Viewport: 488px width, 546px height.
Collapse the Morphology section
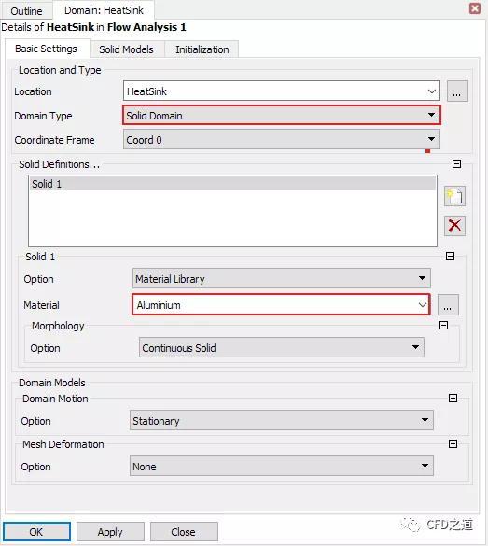click(x=443, y=325)
